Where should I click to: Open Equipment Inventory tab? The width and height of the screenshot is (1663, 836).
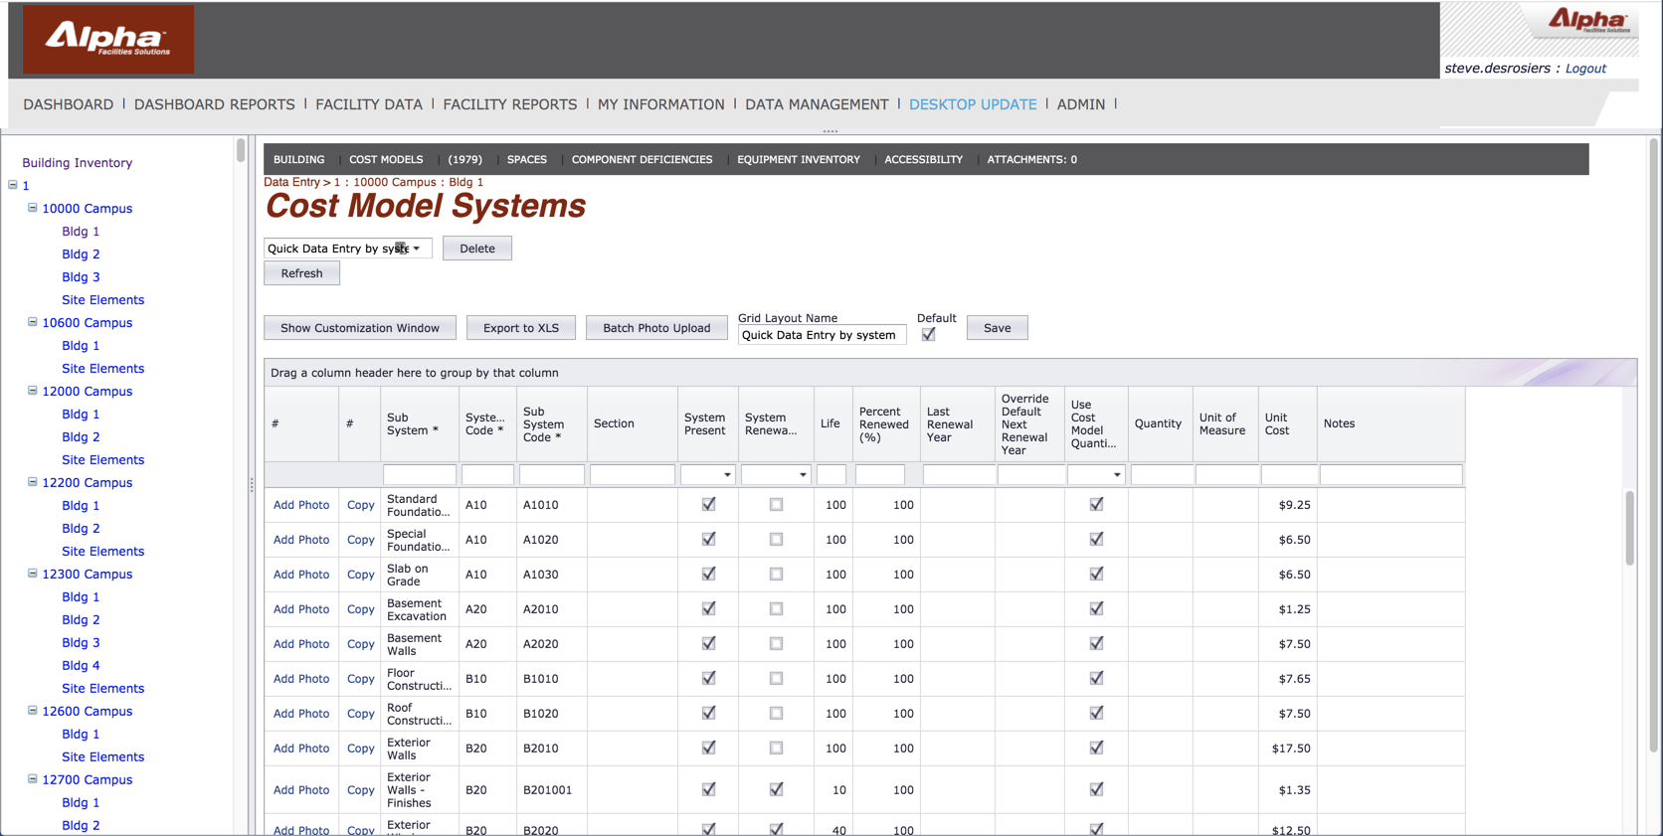point(799,159)
